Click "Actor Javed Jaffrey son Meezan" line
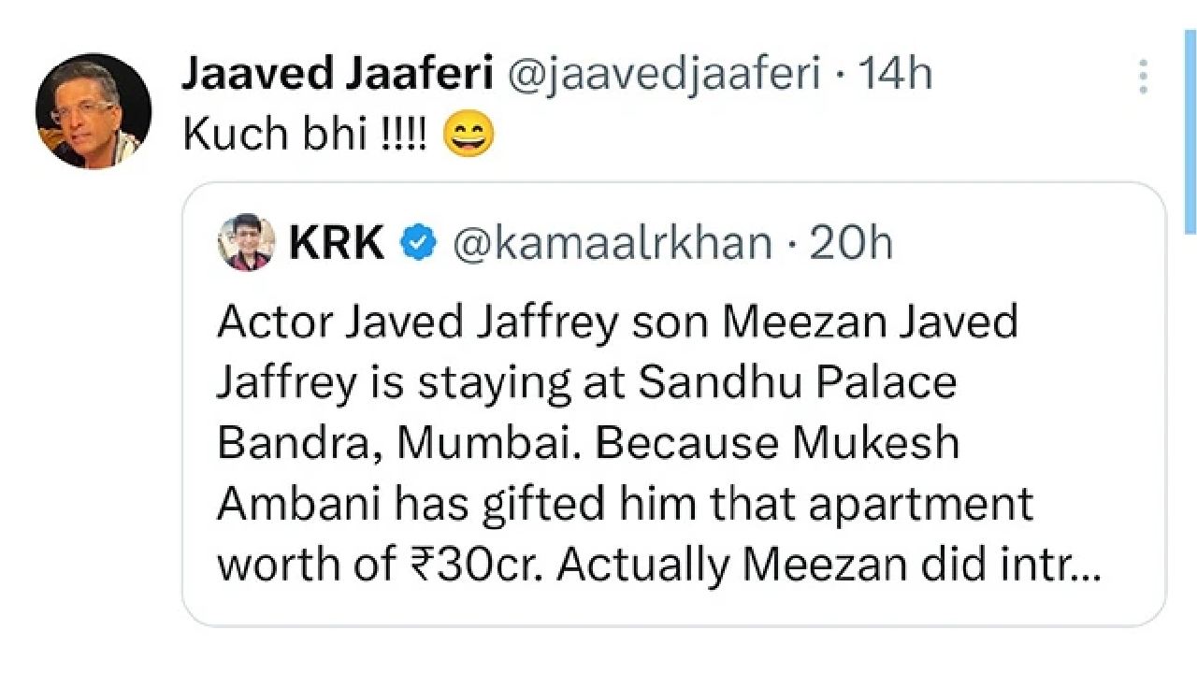This screenshot has width=1197, height=673. 617,323
